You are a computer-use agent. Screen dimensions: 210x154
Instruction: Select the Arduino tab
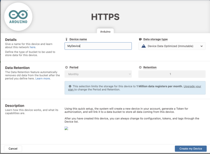[105, 31]
